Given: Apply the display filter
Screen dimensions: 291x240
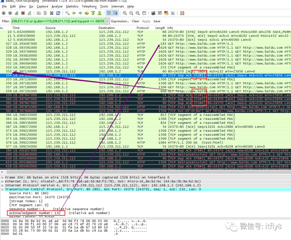Looking at the screenshot, I should (x=146, y=21).
